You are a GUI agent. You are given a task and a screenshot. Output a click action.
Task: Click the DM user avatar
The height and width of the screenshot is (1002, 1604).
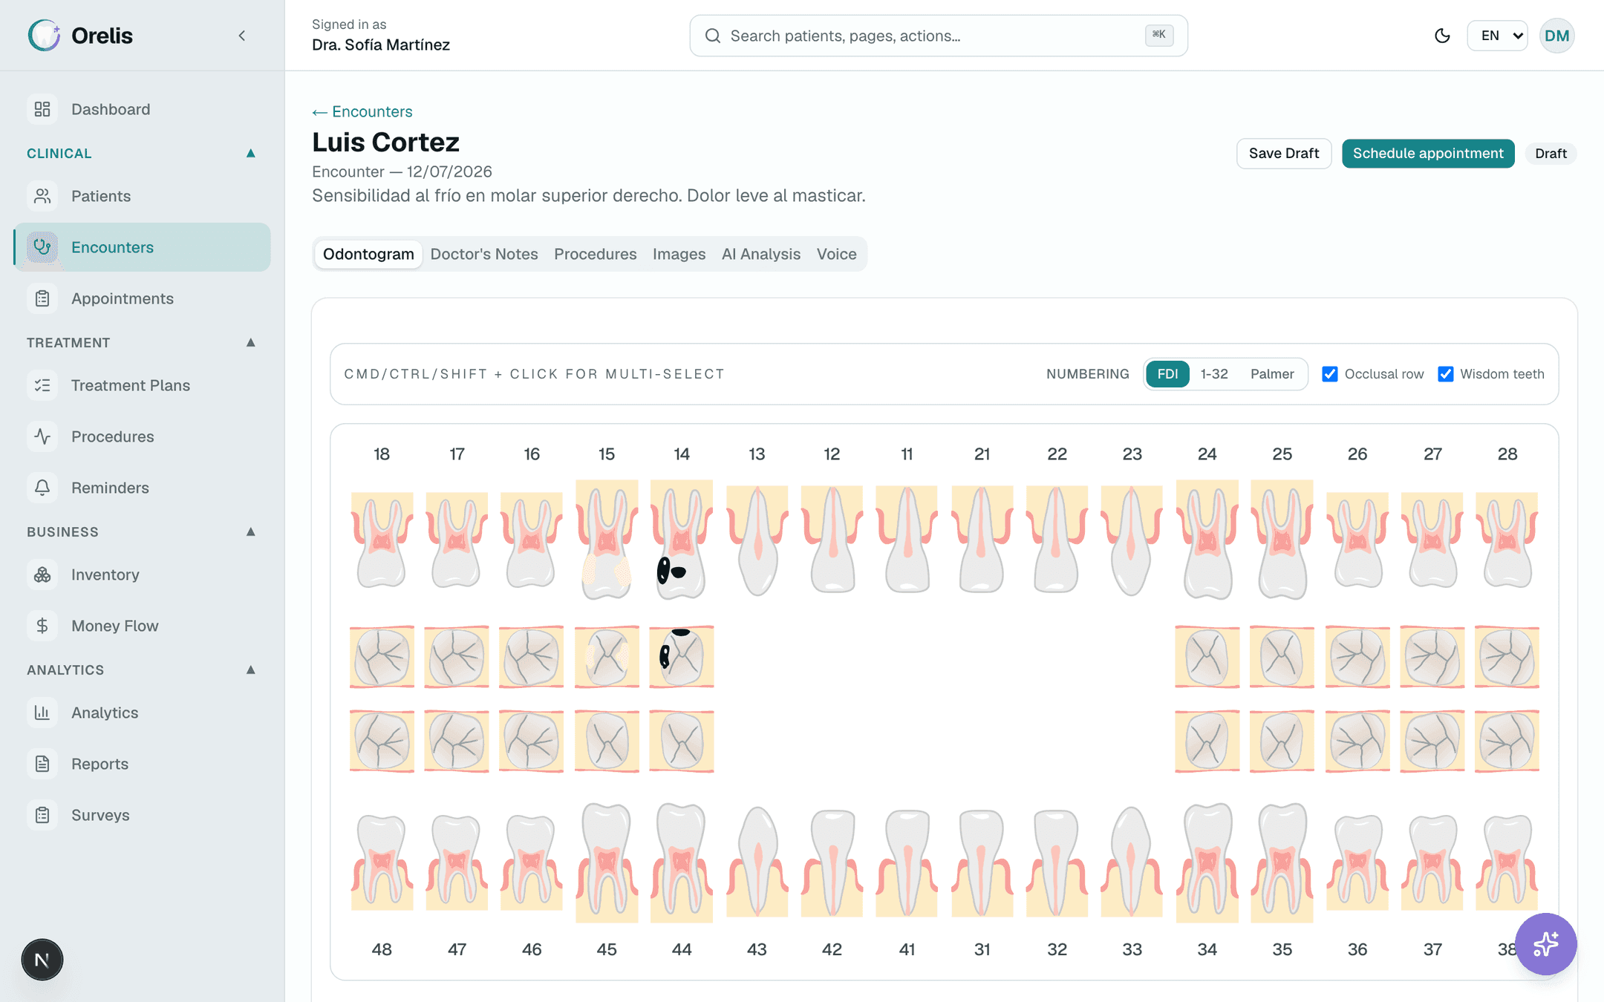tap(1557, 36)
